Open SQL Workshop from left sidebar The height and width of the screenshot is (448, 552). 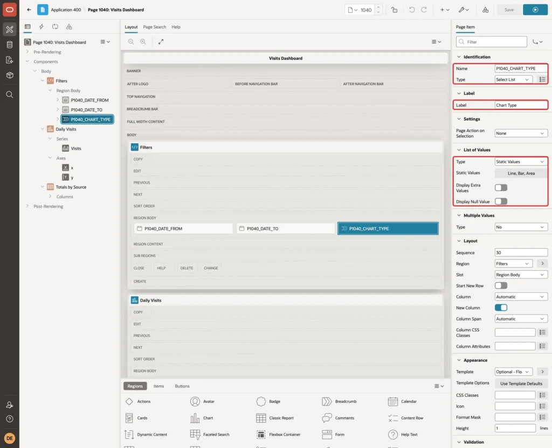(x=10, y=45)
